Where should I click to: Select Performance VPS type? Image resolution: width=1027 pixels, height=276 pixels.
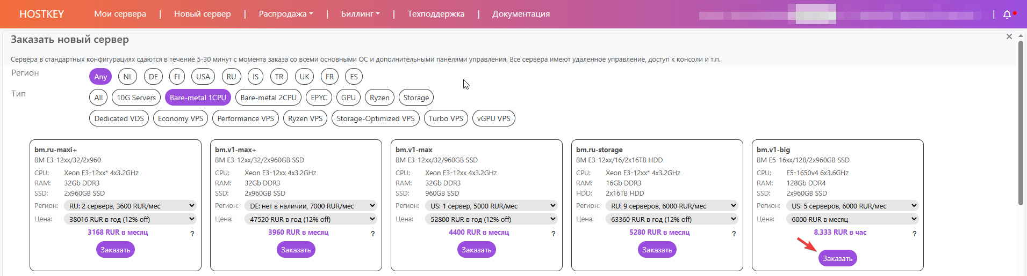[x=246, y=118]
